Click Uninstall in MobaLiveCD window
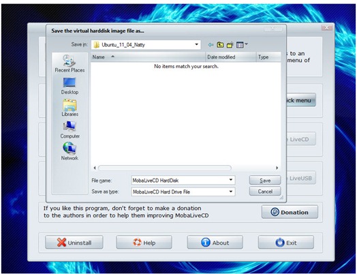Screen dimensions: 357x274 (x=74, y=243)
